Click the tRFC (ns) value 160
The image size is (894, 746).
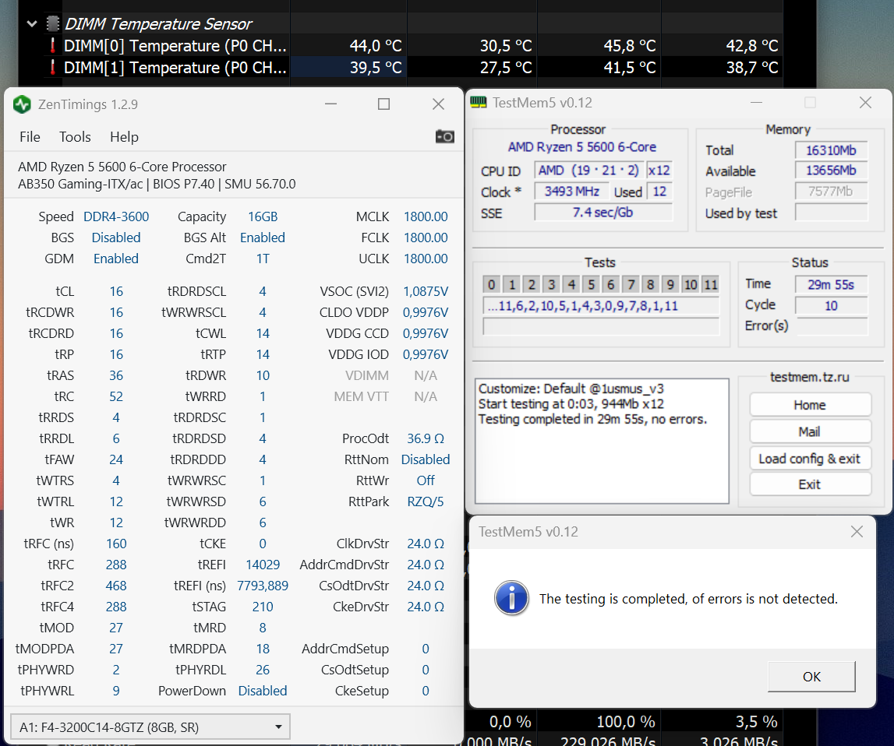tap(116, 544)
